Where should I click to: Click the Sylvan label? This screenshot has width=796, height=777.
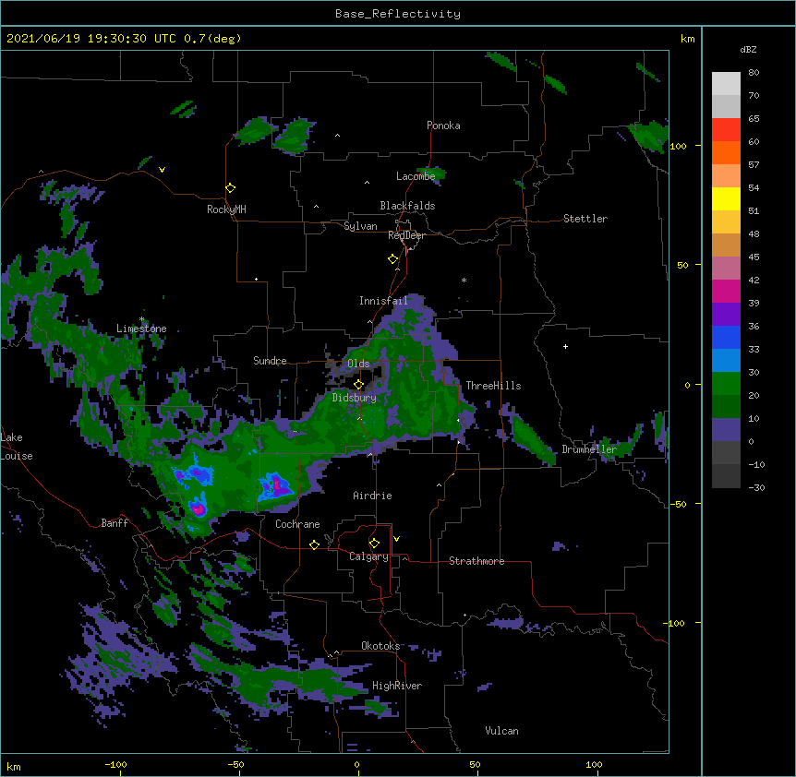(360, 226)
